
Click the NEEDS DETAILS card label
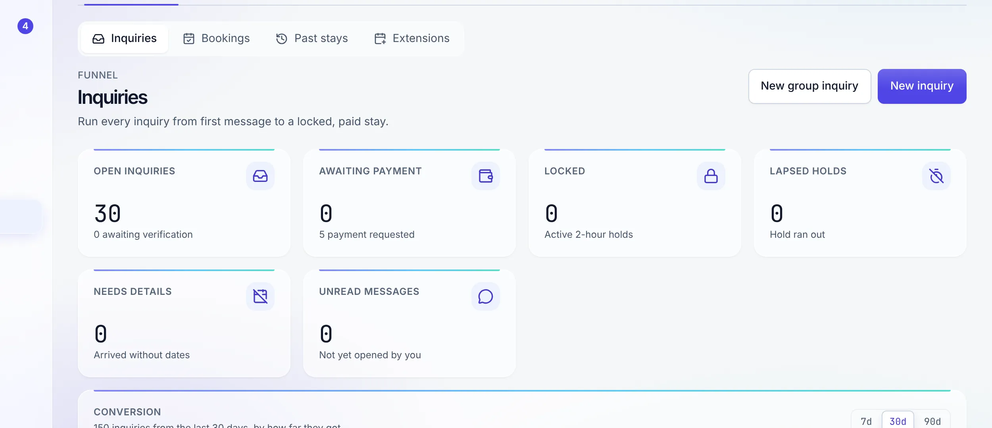(133, 292)
